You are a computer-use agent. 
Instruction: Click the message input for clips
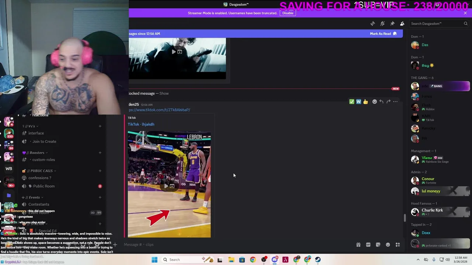pos(236,245)
